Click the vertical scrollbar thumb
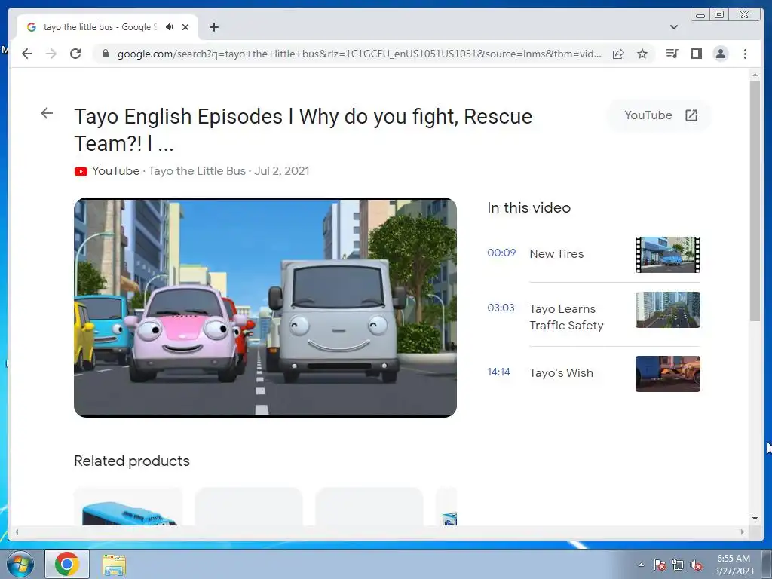The width and height of the screenshot is (772, 579). click(x=755, y=201)
